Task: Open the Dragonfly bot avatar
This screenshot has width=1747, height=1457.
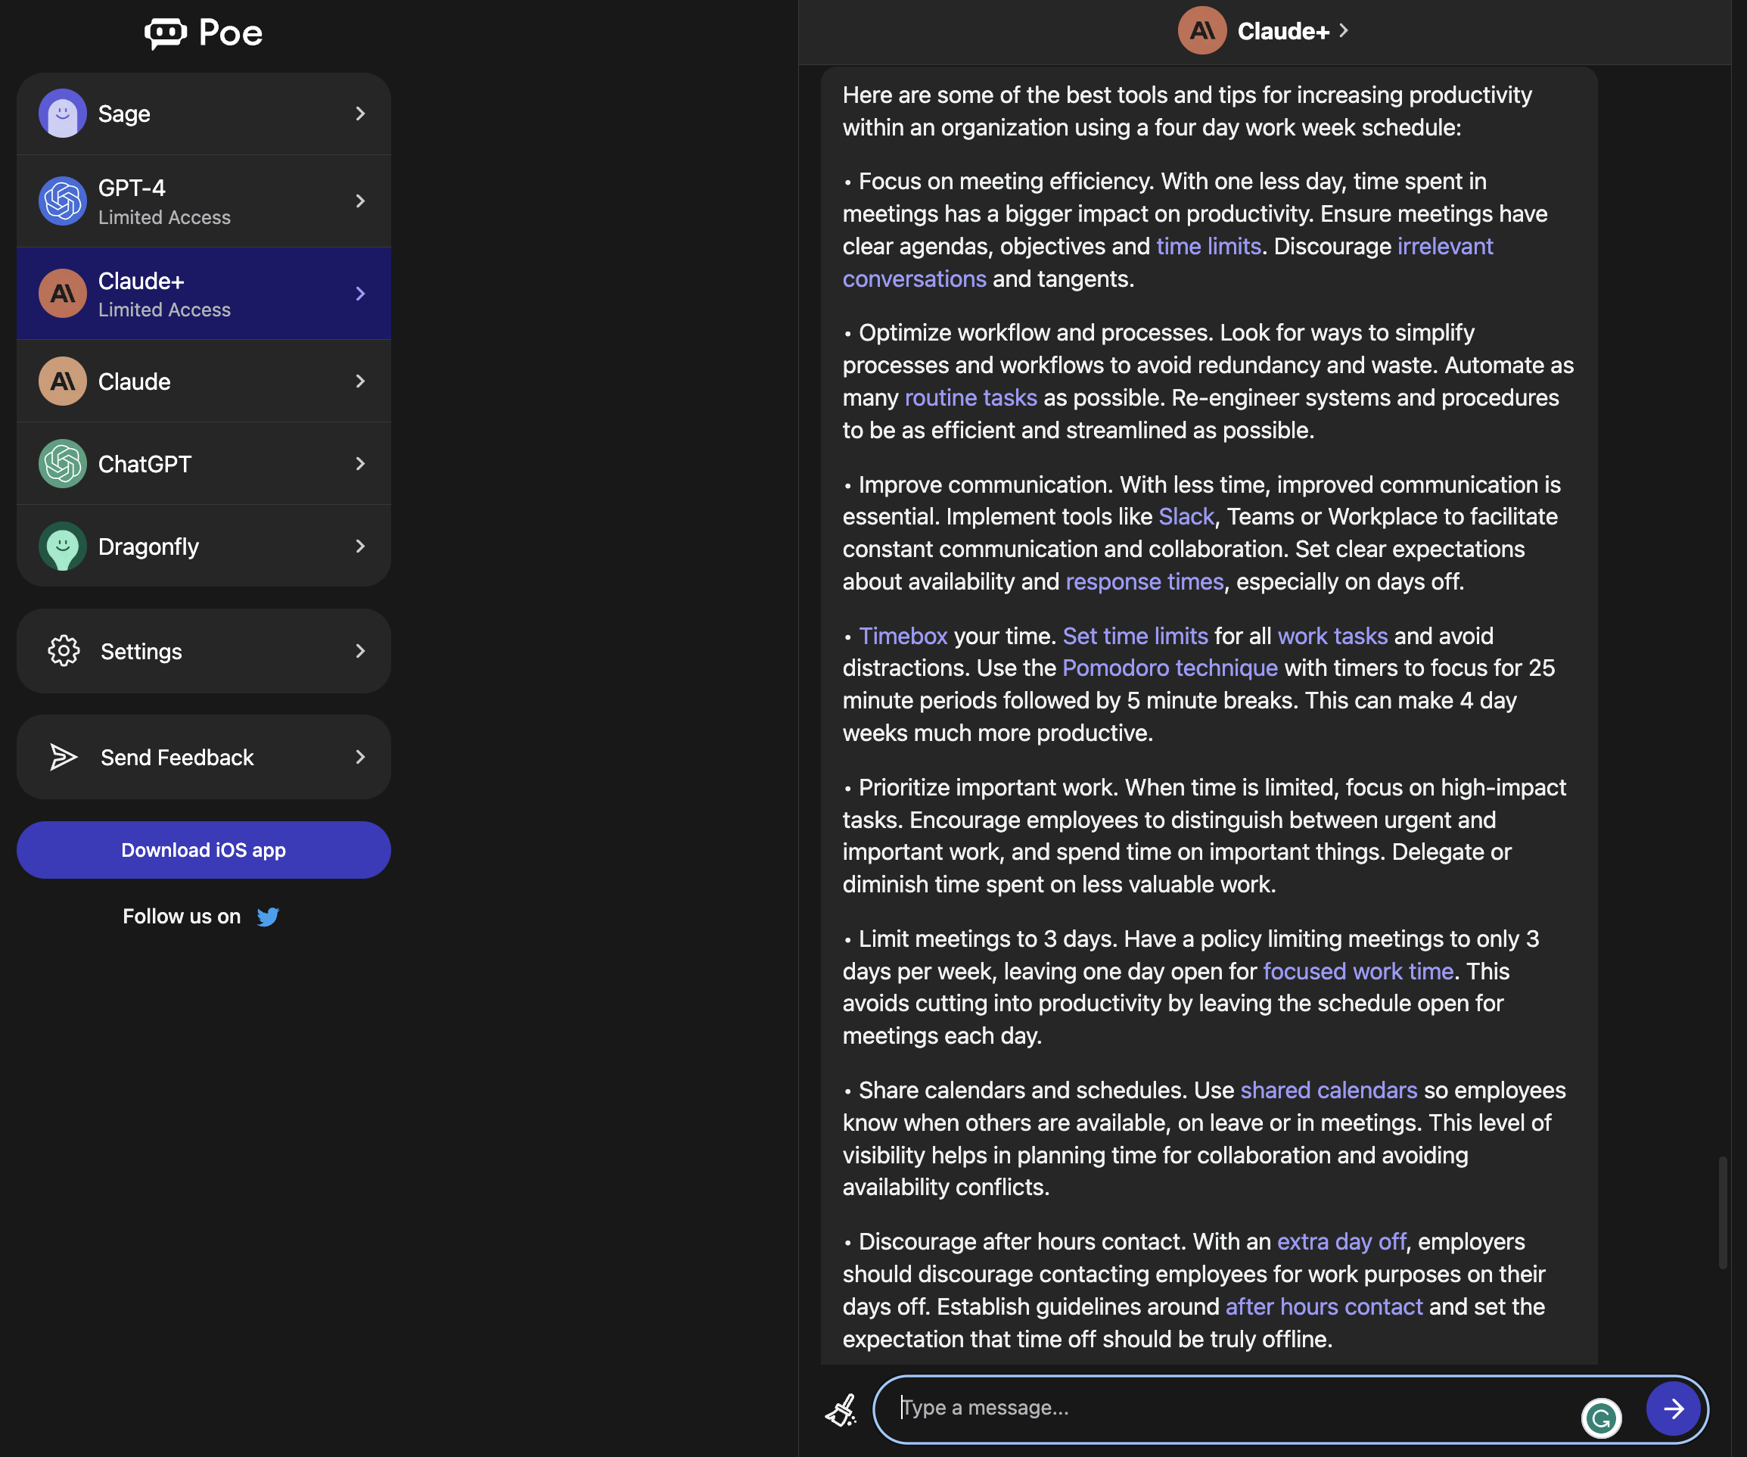Action: (x=61, y=546)
